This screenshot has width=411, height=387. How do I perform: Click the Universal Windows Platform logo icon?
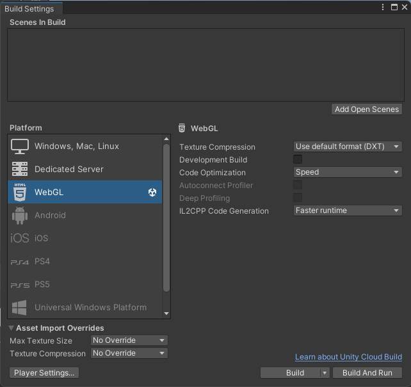[19, 308]
